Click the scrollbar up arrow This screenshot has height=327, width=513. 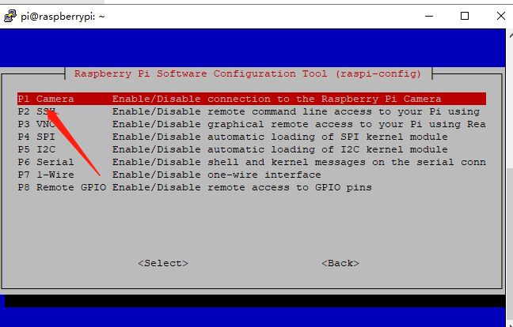point(510,36)
